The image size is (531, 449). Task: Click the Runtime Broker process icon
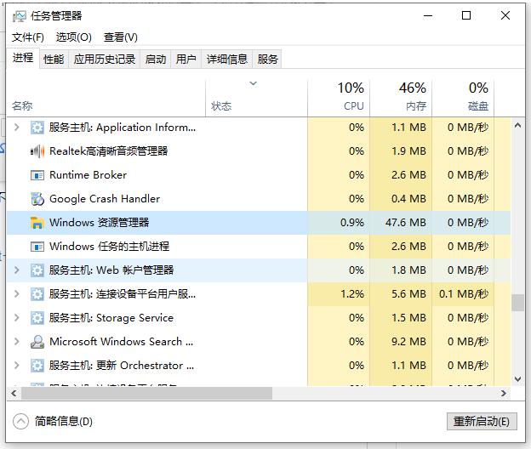tap(37, 175)
